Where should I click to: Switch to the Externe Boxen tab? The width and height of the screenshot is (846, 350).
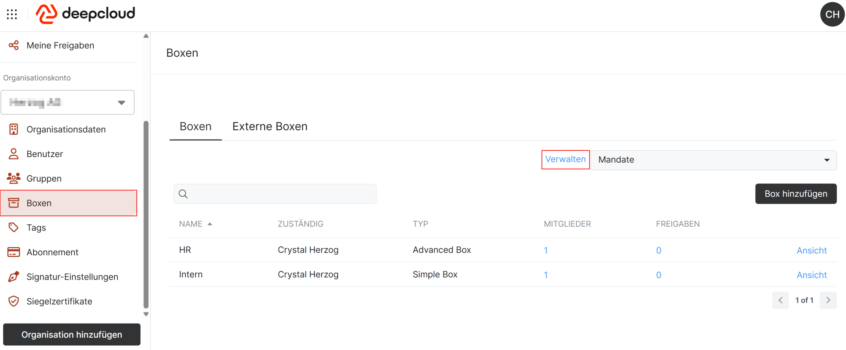[270, 127]
